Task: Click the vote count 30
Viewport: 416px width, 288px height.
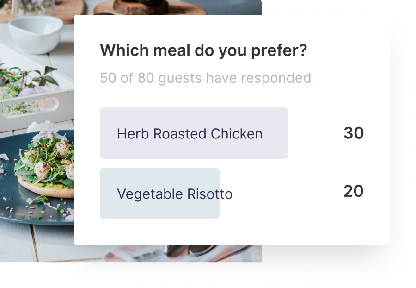Action: 354,133
